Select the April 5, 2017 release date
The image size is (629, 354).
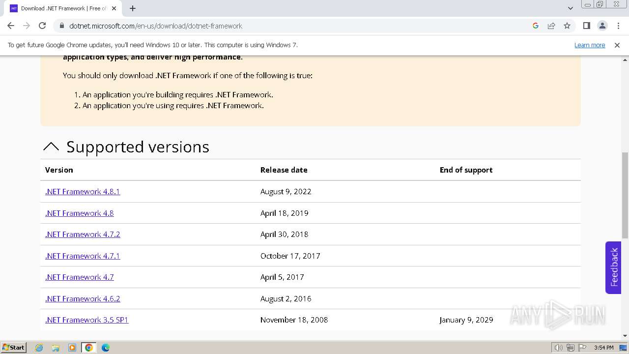[x=282, y=277]
